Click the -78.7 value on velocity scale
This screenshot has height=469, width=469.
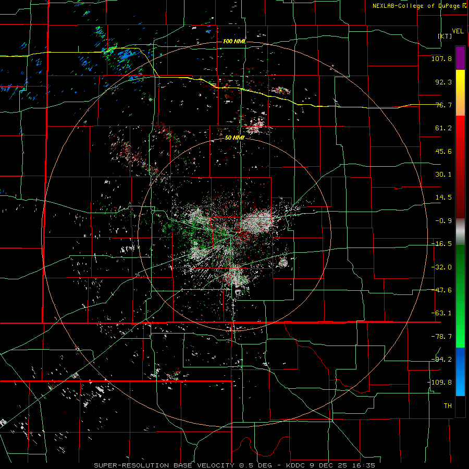(x=441, y=337)
